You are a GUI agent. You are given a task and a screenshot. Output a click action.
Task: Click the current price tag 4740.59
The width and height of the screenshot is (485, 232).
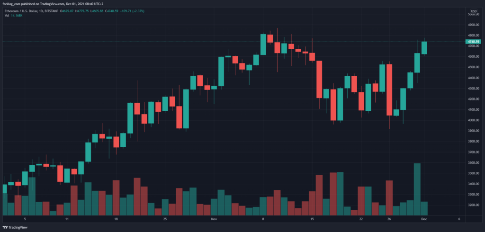(473, 42)
